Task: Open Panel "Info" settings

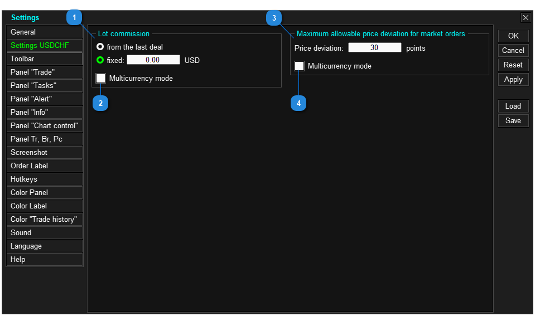Action: click(x=45, y=112)
